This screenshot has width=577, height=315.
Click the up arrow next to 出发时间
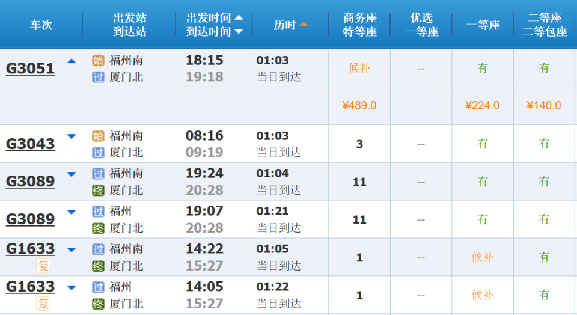click(239, 18)
